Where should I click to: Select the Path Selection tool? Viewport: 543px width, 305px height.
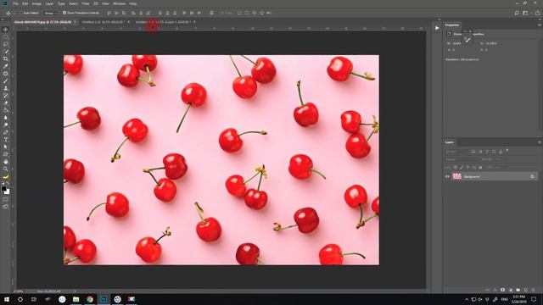click(6, 147)
